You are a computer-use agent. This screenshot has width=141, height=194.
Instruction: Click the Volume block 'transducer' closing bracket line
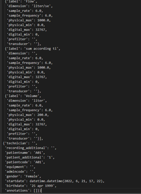(25, 138)
